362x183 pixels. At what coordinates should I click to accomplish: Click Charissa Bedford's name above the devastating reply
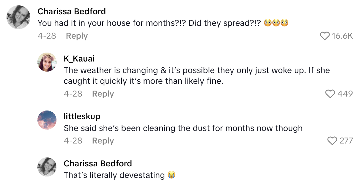(98, 163)
